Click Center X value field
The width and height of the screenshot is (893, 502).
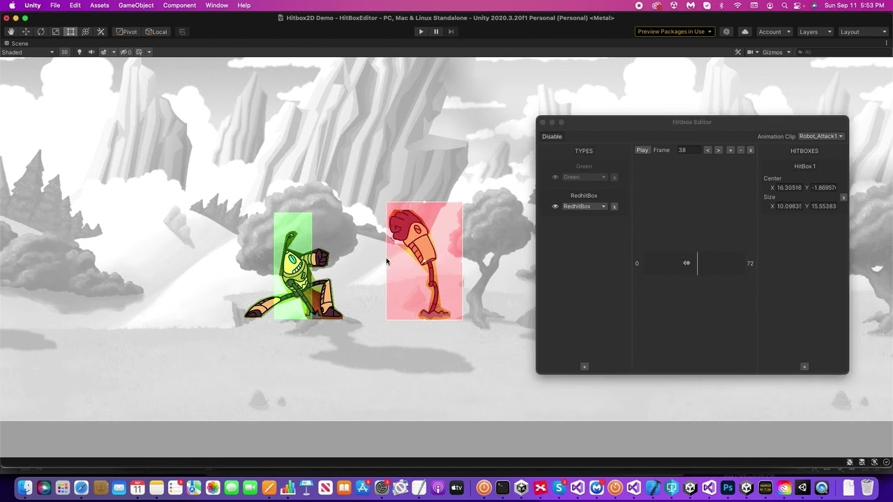pyautogui.click(x=789, y=188)
